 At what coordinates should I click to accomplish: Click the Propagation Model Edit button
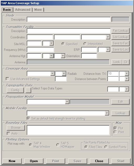pyautogui.click(x=120, y=102)
